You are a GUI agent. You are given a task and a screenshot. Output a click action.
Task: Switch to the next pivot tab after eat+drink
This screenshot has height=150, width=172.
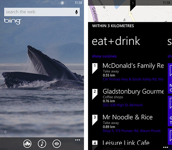tap(170, 42)
